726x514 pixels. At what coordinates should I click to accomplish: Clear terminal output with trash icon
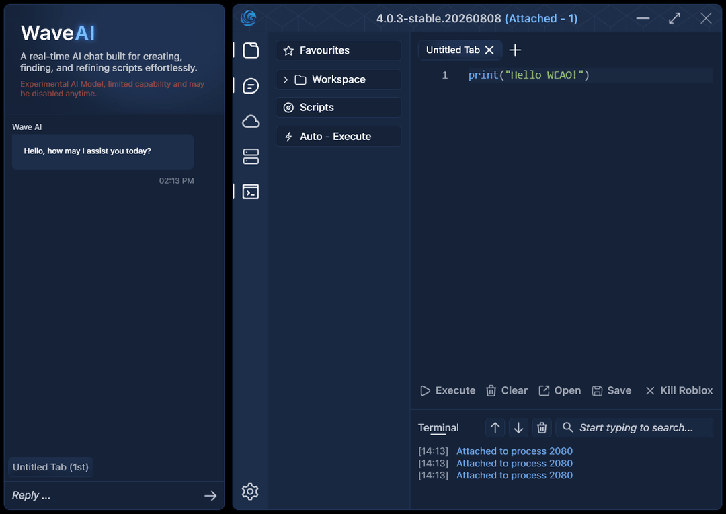pyautogui.click(x=542, y=427)
